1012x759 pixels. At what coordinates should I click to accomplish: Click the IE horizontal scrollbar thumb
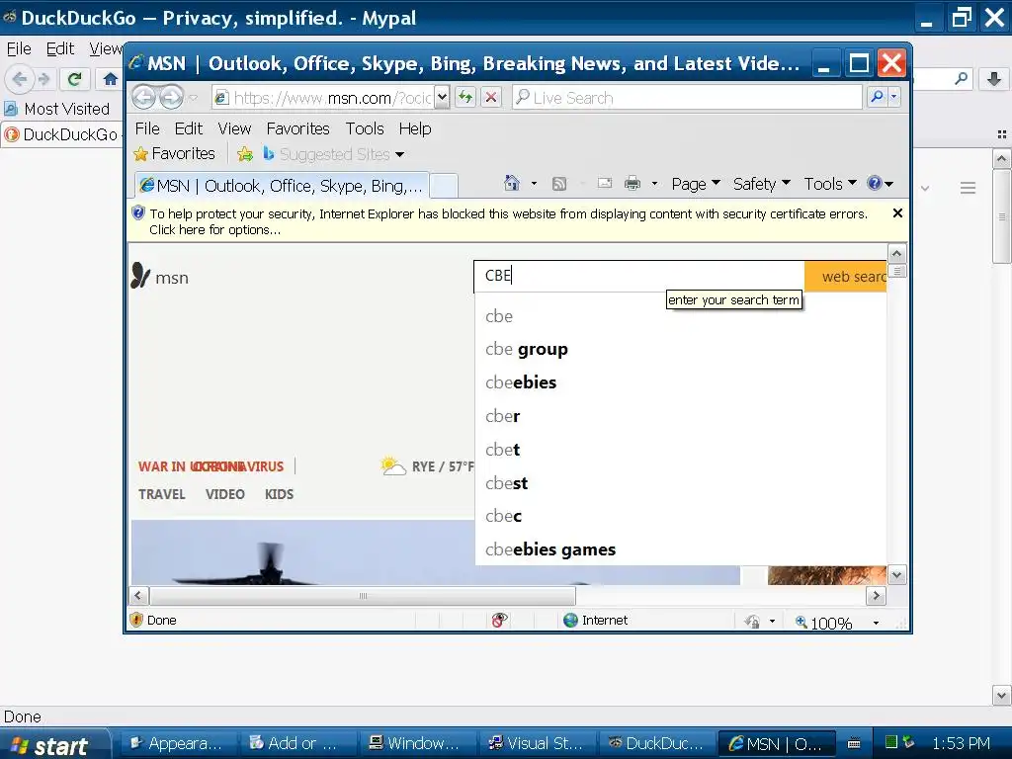(363, 596)
